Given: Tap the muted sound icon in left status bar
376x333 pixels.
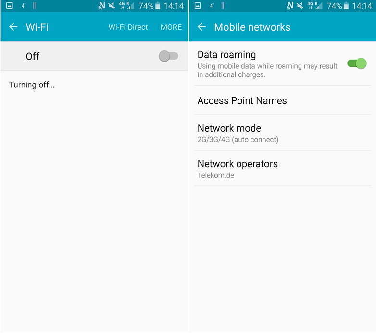Looking at the screenshot, I should click(112, 5).
